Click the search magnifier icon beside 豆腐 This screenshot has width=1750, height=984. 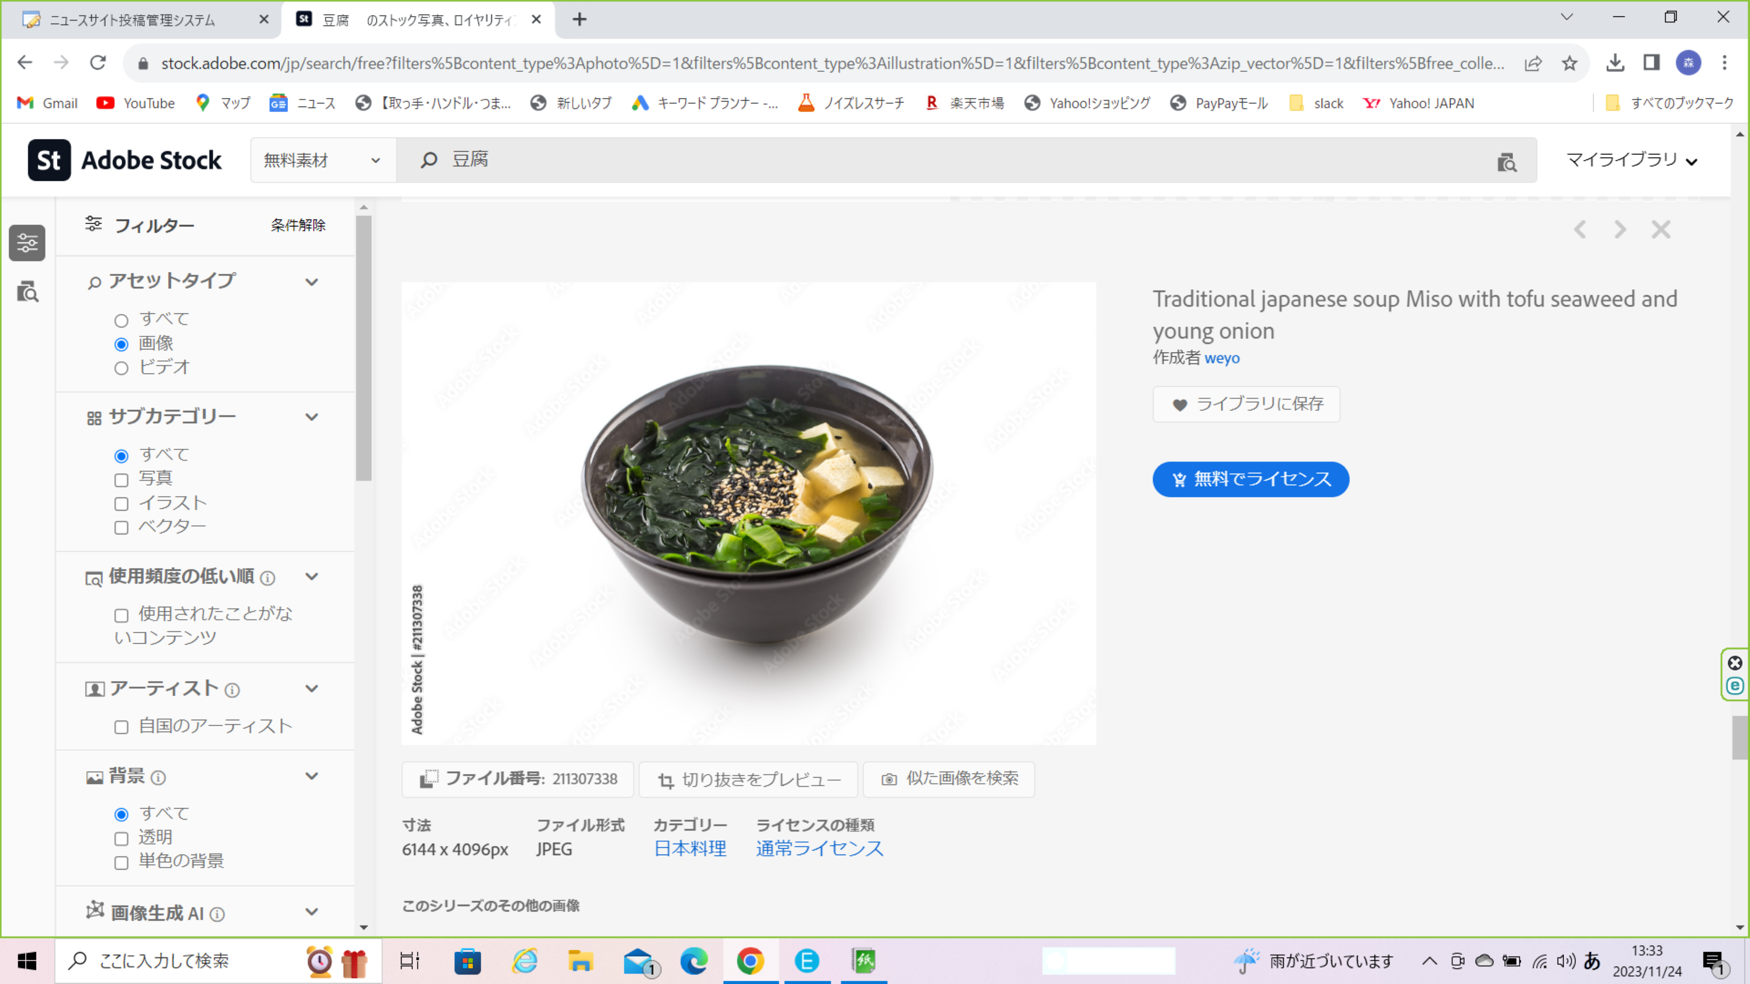click(428, 160)
